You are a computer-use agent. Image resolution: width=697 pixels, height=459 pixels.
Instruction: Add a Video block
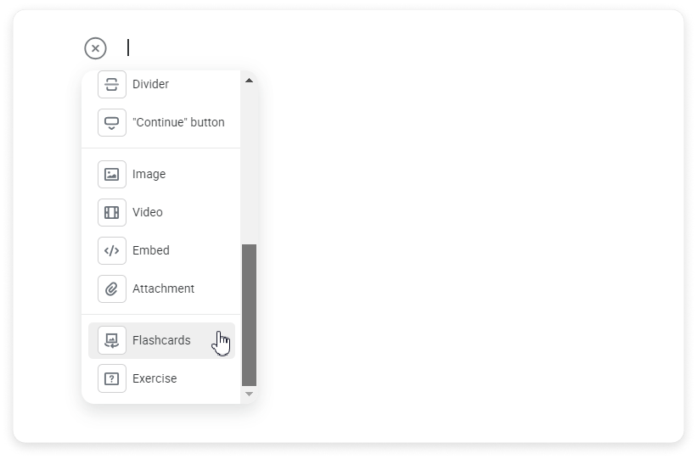point(148,213)
